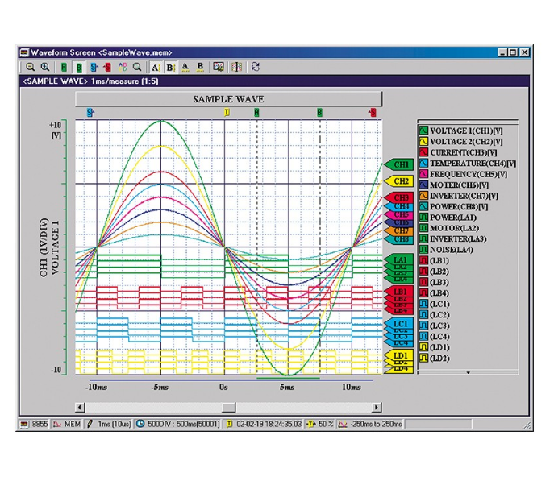Toggle NOISE(LA4) logic channel in legend
This screenshot has height=477, width=554.
(423, 250)
